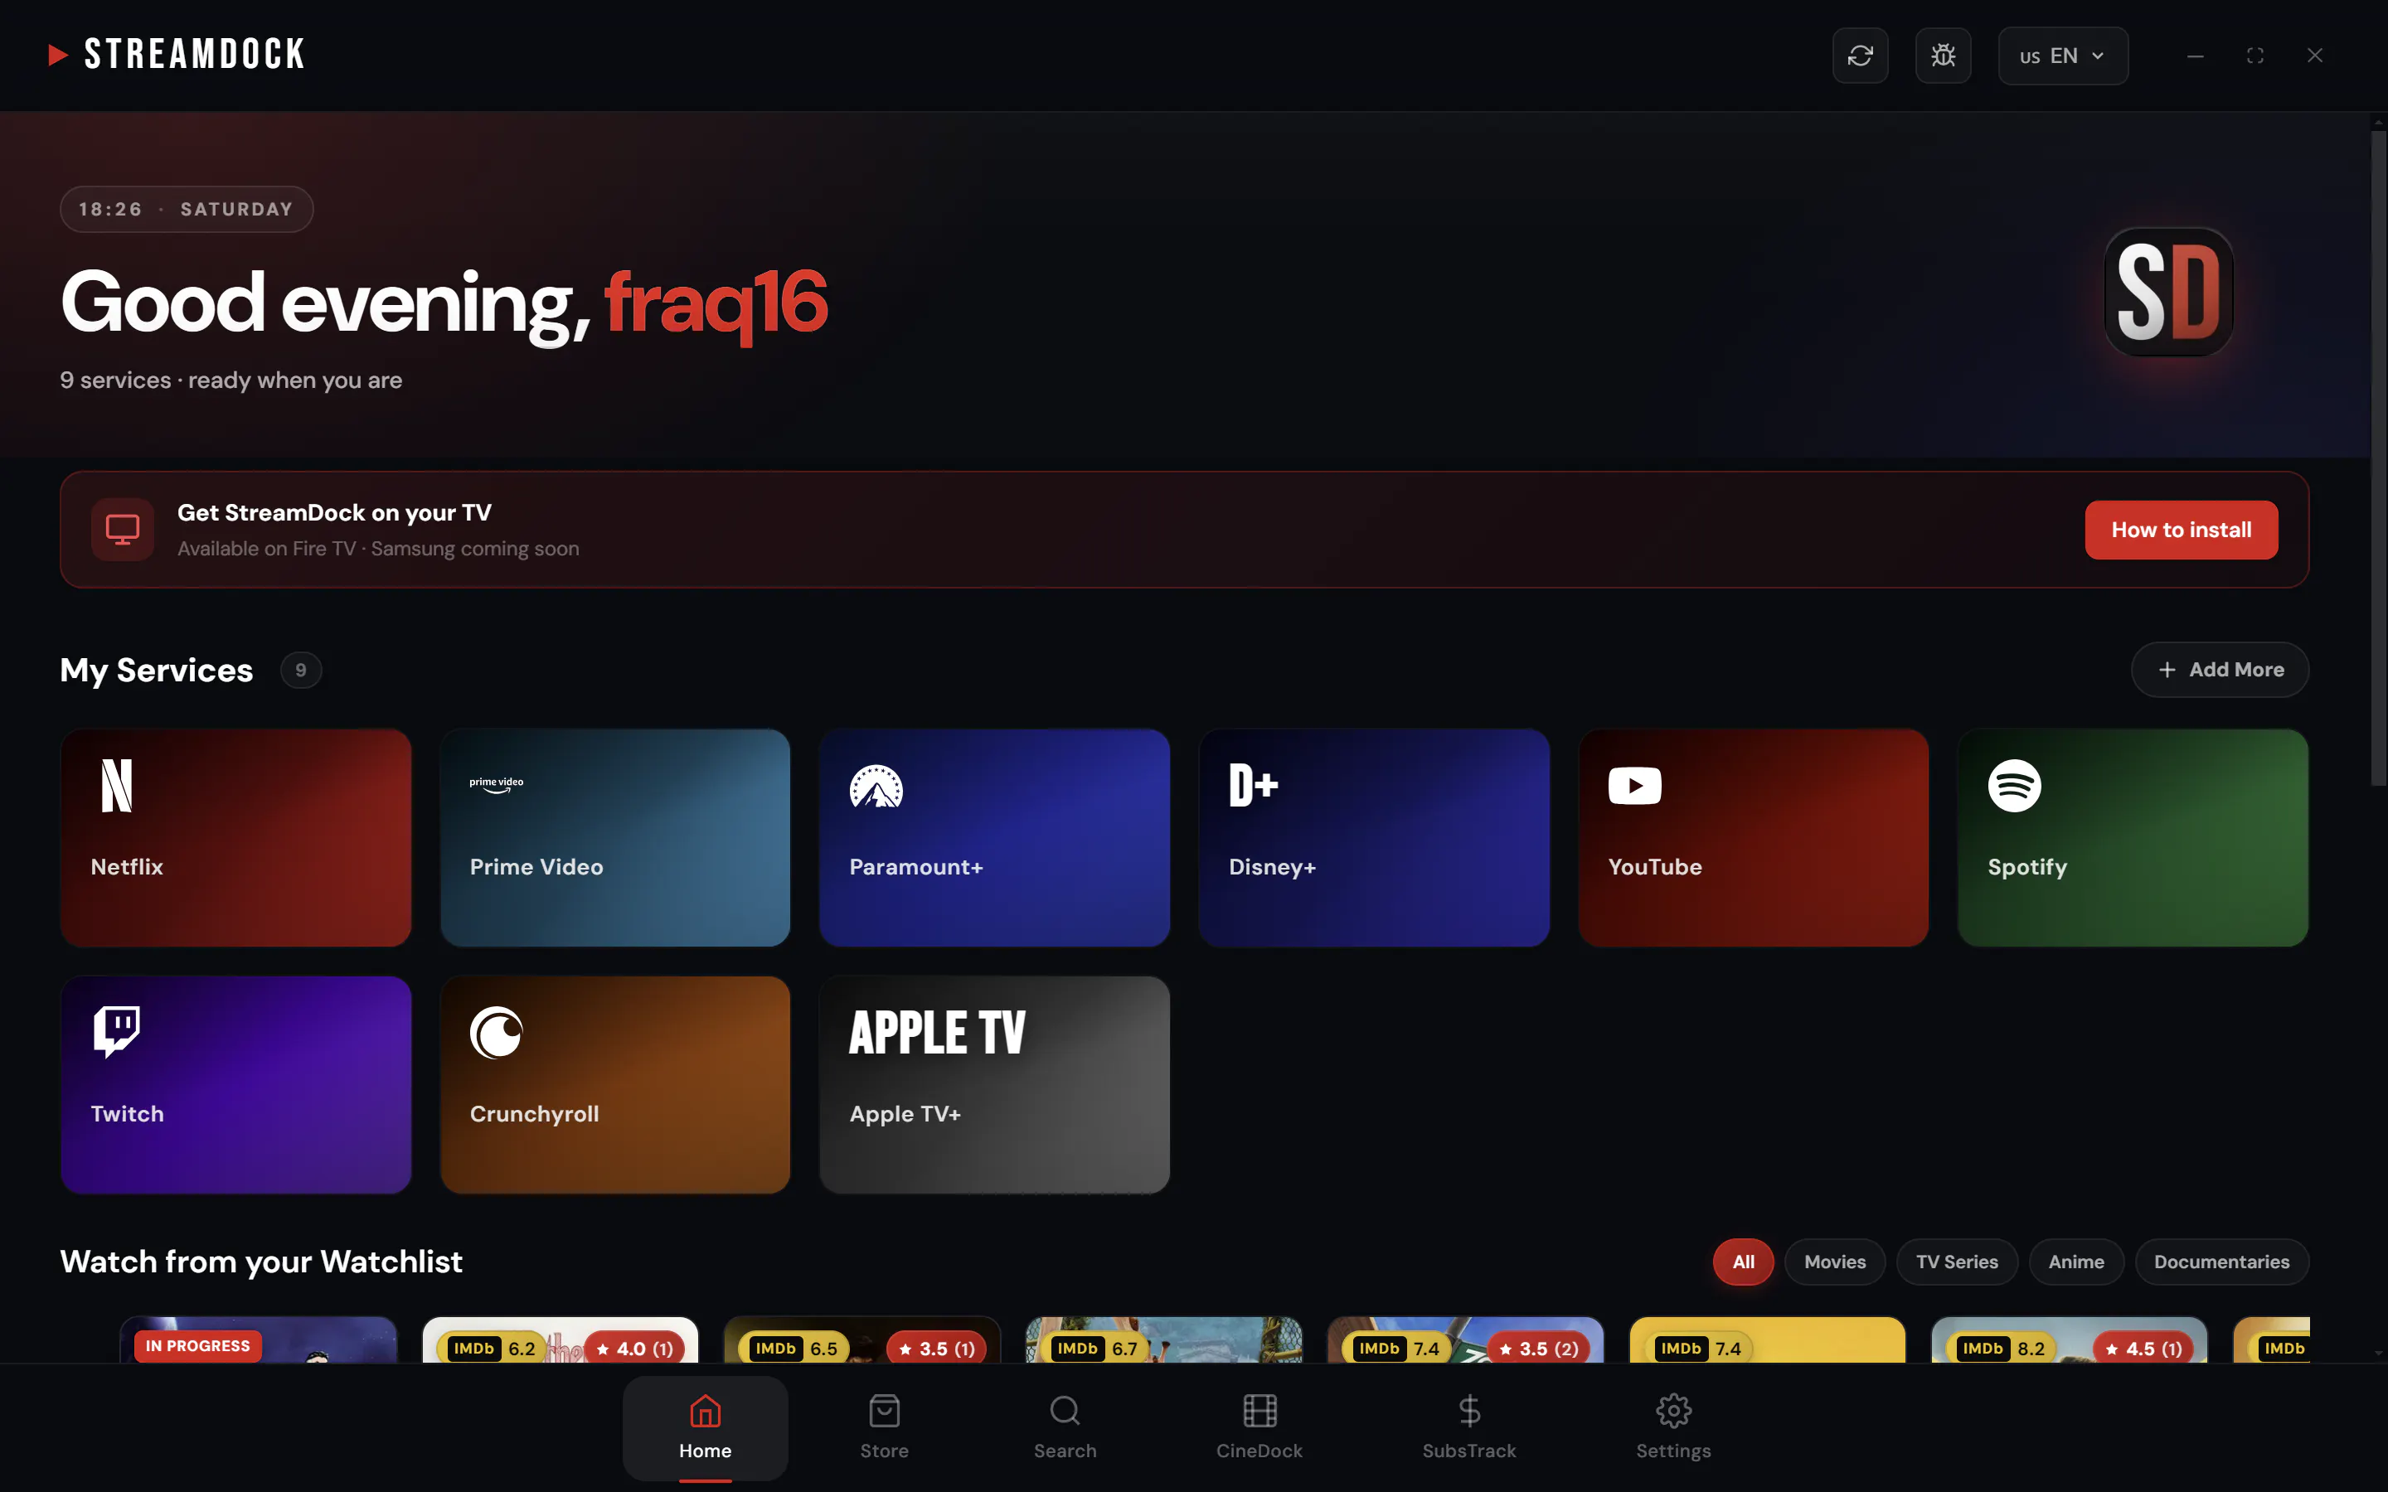Click the StreamDock logo in the header
2388x1492 pixels.
pyautogui.click(x=177, y=54)
